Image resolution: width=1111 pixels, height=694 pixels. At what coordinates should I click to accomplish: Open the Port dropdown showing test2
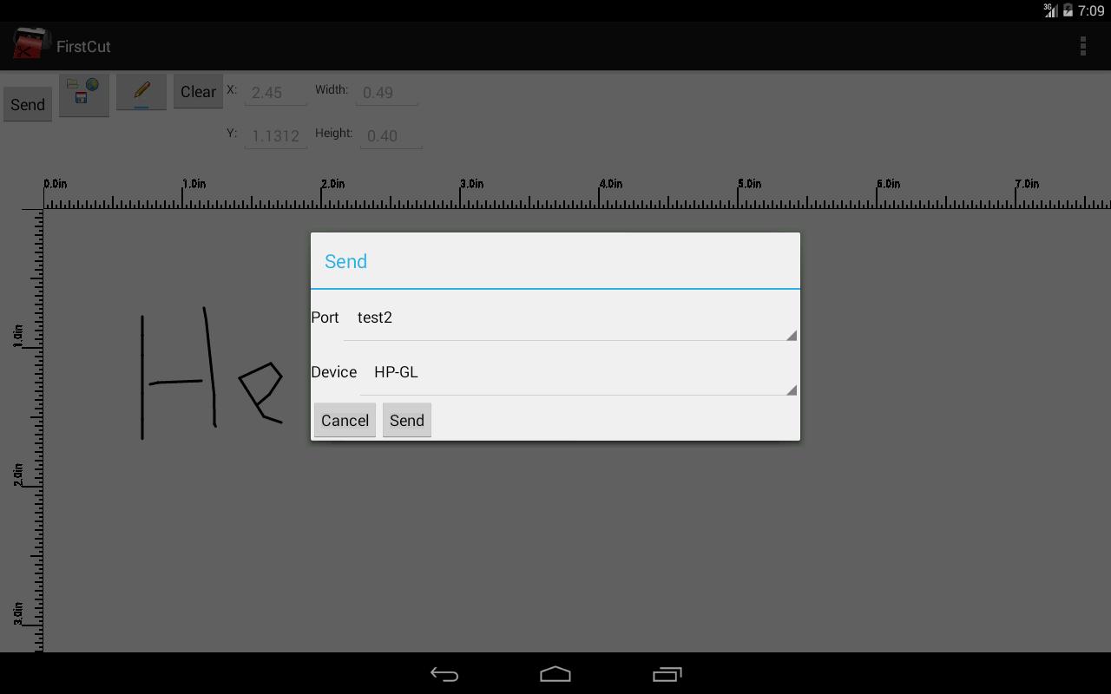coord(569,318)
